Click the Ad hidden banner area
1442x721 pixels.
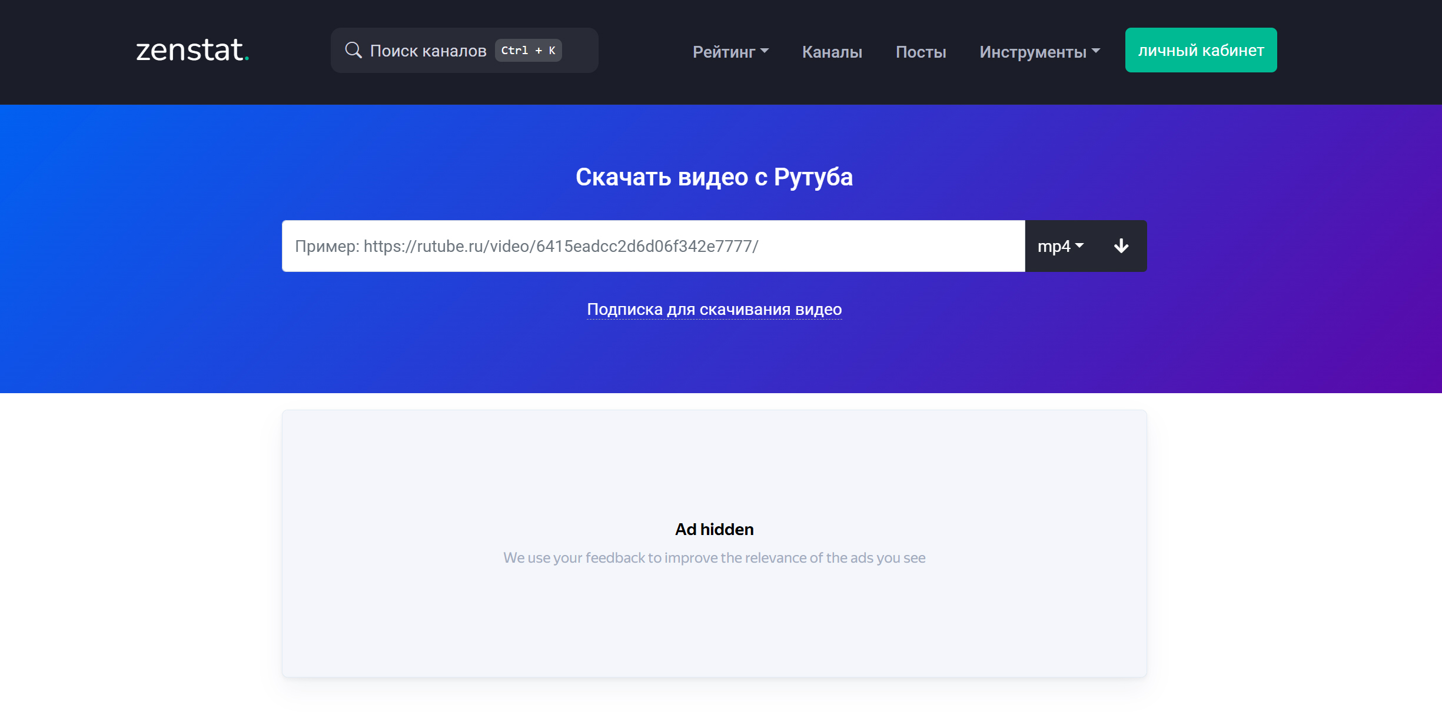coord(714,543)
